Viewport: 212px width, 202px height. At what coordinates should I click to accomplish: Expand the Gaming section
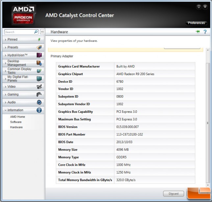click(x=23, y=95)
